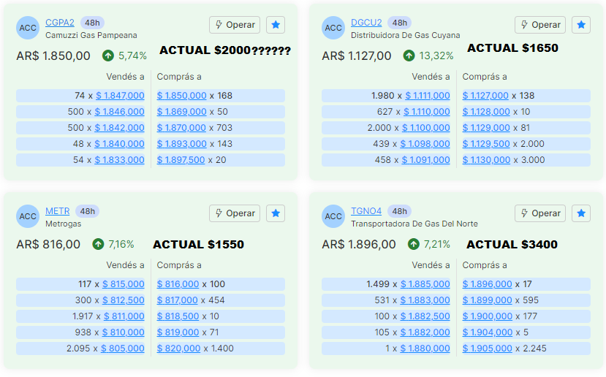
Task: Choose buy price $ 1.897,500 x 20
Action: [181, 160]
